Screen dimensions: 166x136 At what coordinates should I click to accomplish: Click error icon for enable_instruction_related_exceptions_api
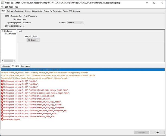coord(2,111)
